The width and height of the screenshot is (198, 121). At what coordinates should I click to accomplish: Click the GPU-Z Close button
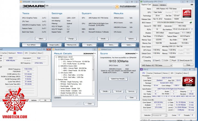point(188,65)
